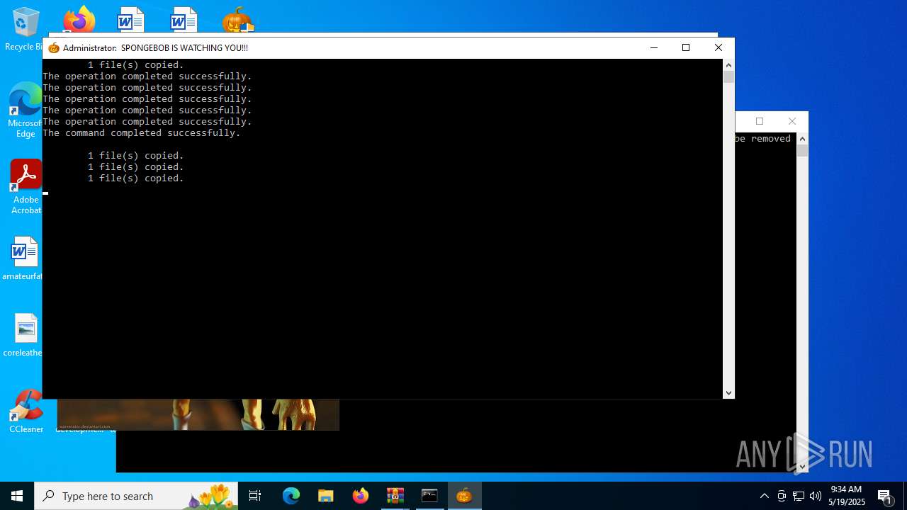Click scroll-down arrow in background console window

[x=802, y=467]
